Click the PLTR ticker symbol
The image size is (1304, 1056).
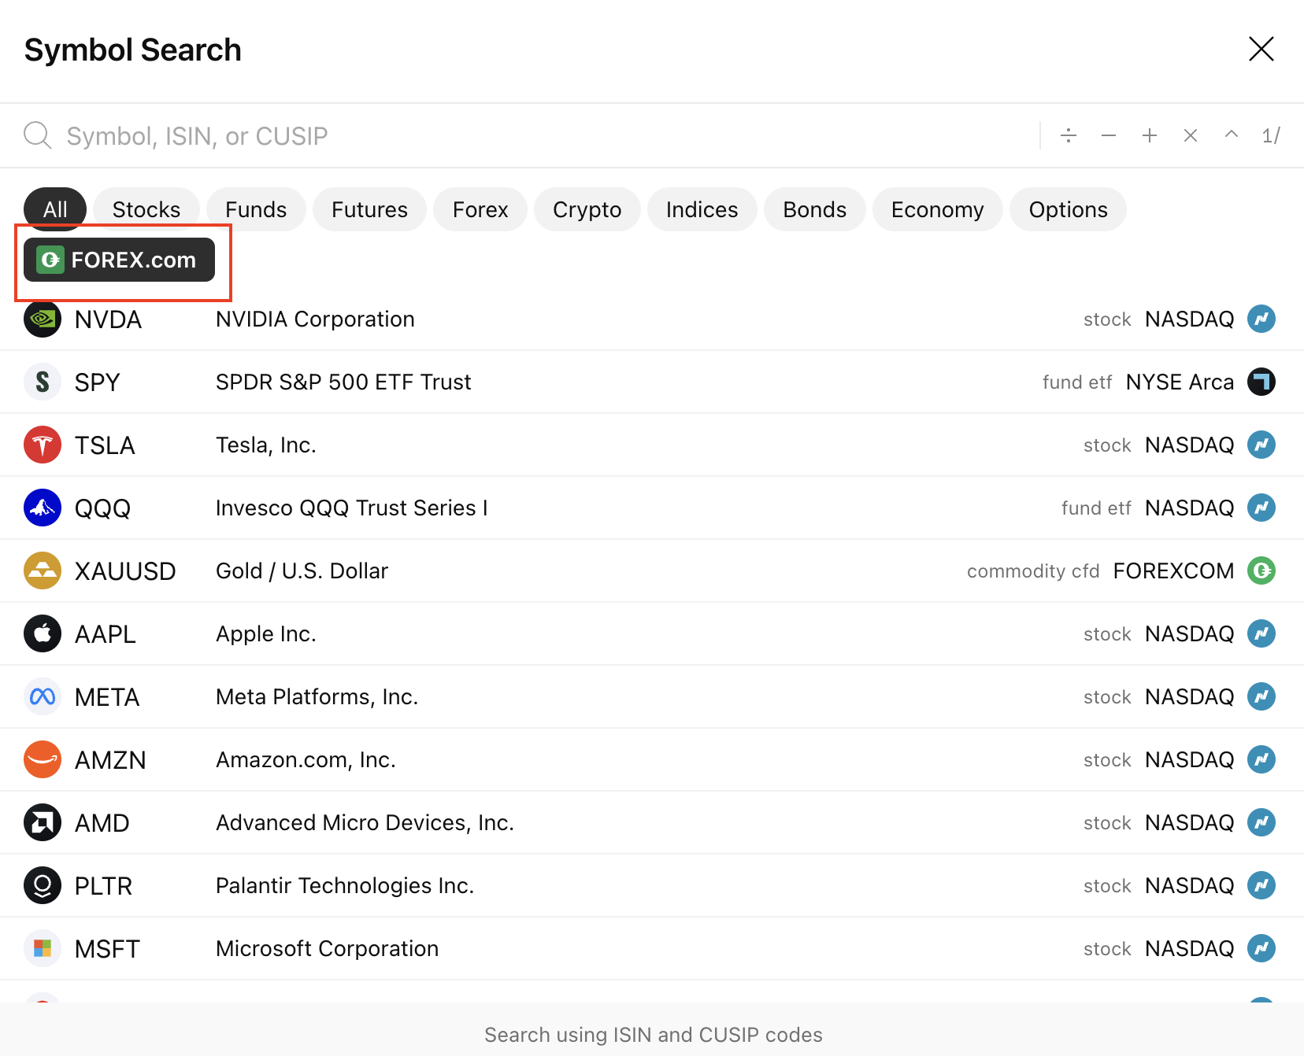(103, 885)
